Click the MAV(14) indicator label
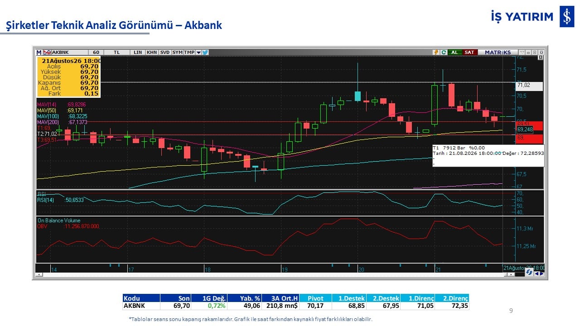Screen dimensions: 580x326 pos(47,105)
